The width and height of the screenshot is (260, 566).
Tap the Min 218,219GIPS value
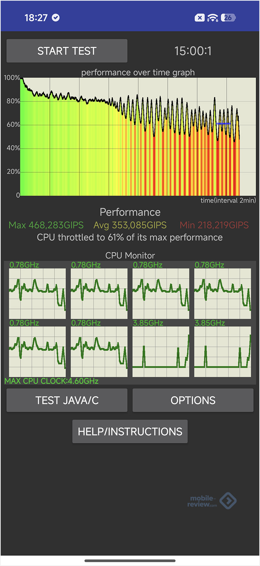click(214, 225)
